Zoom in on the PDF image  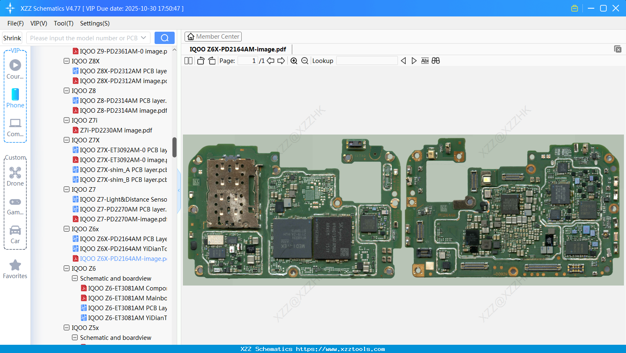294,60
